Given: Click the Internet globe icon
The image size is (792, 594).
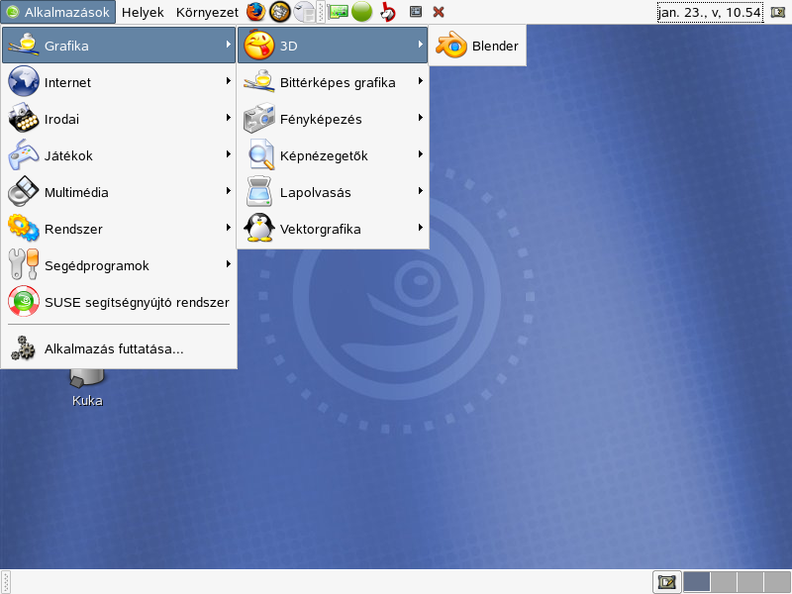Looking at the screenshot, I should [23, 81].
